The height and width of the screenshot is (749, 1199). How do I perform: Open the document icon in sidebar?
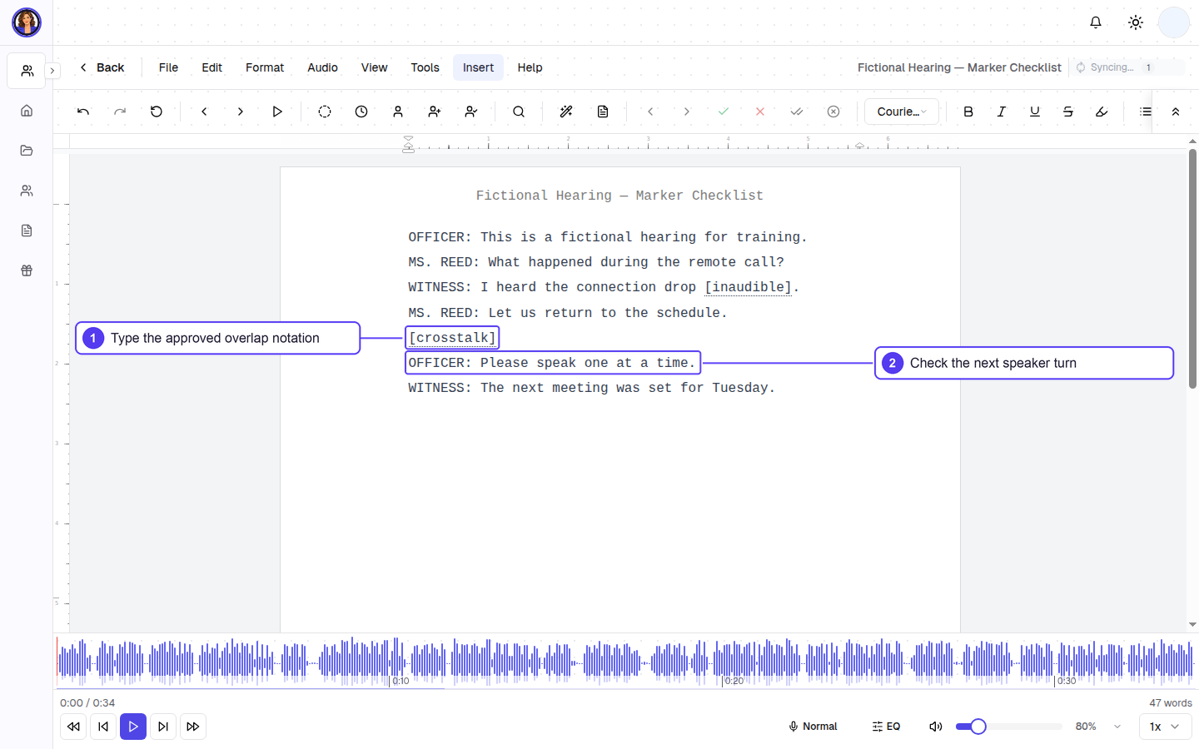(x=27, y=231)
